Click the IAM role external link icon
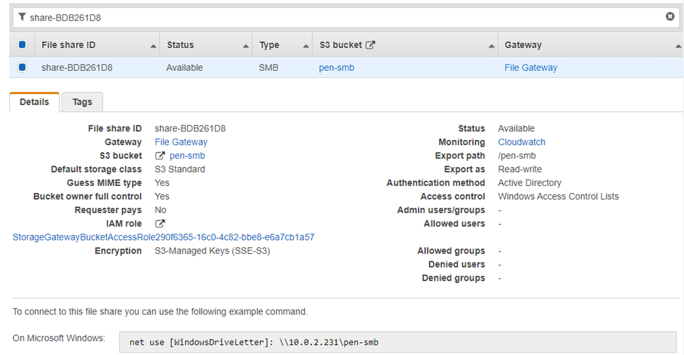The image size is (684, 355). [160, 223]
